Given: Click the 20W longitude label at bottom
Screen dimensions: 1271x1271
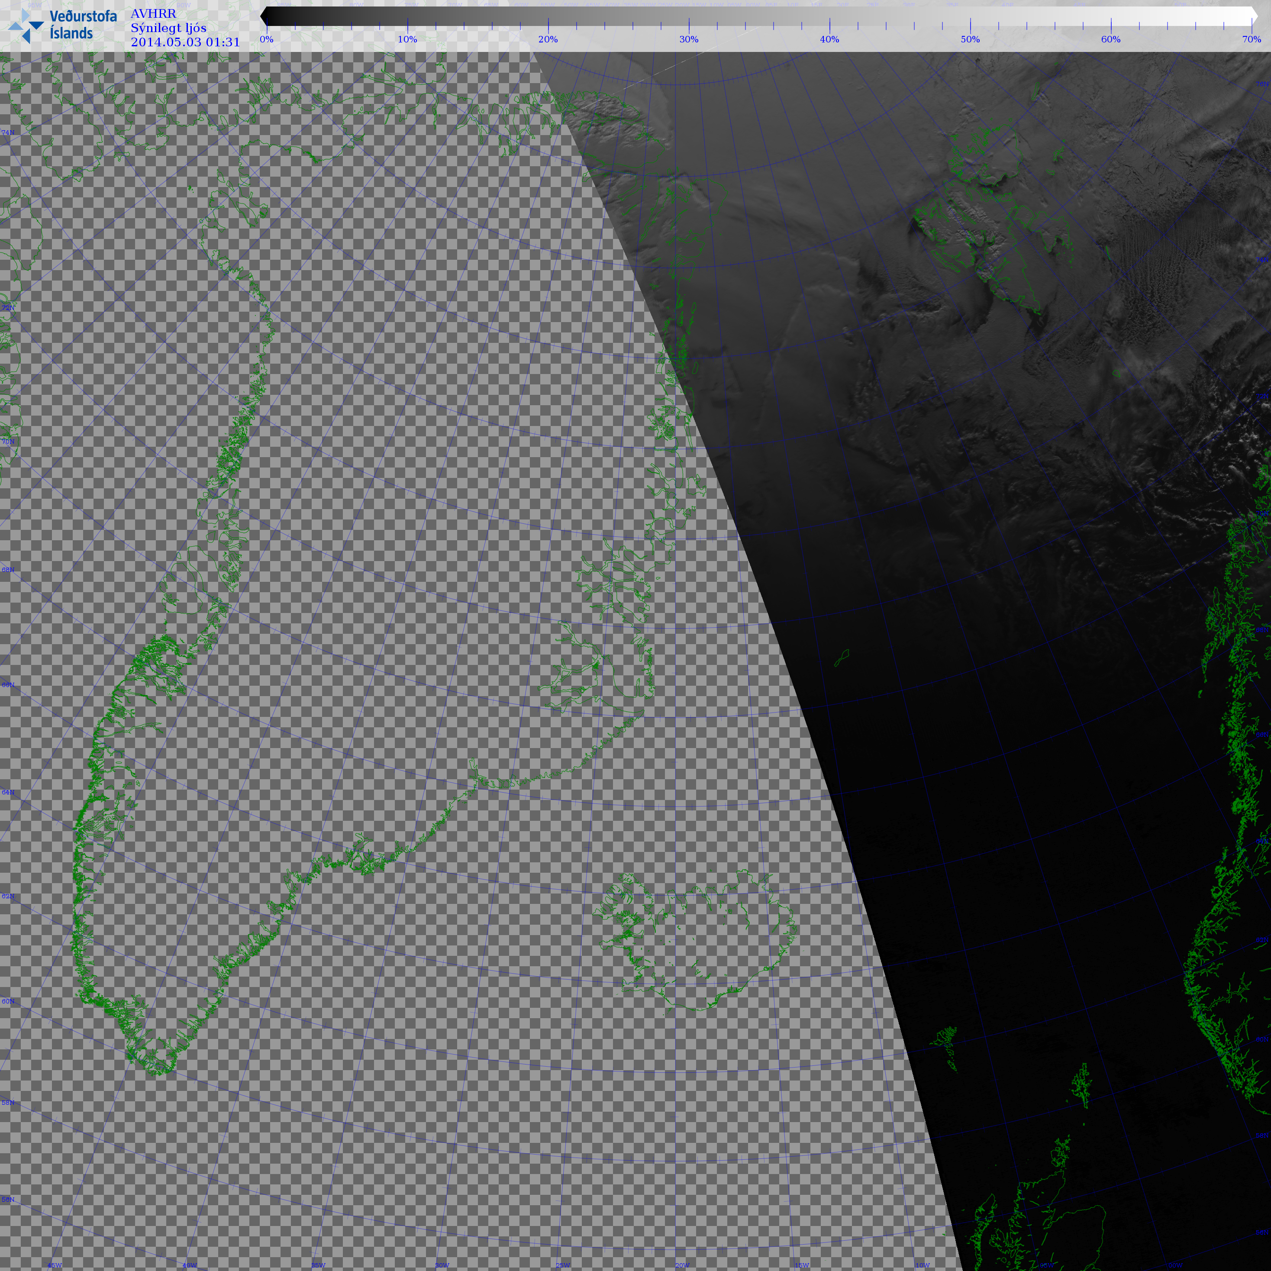Looking at the screenshot, I should 682,1265.
